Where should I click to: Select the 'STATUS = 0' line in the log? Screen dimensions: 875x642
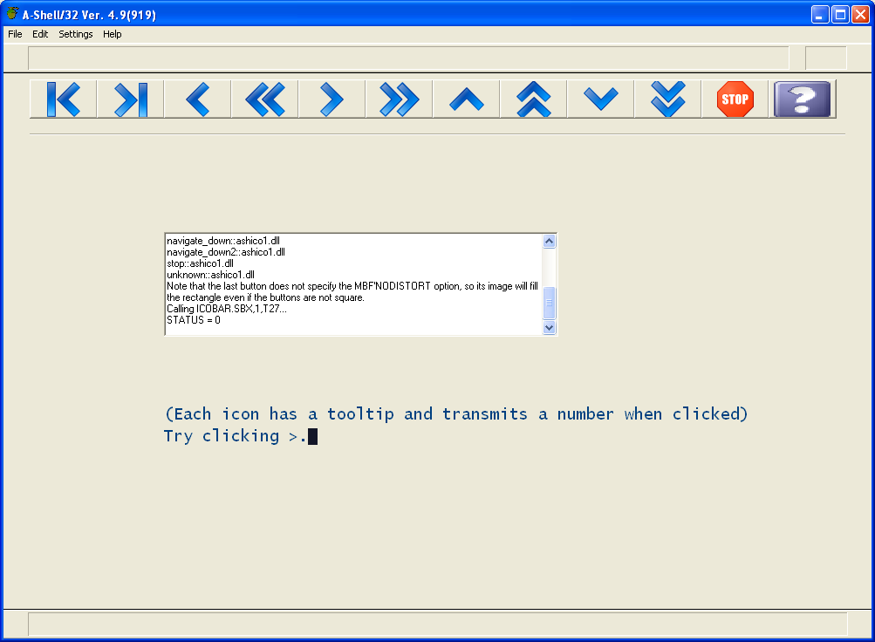coord(194,320)
